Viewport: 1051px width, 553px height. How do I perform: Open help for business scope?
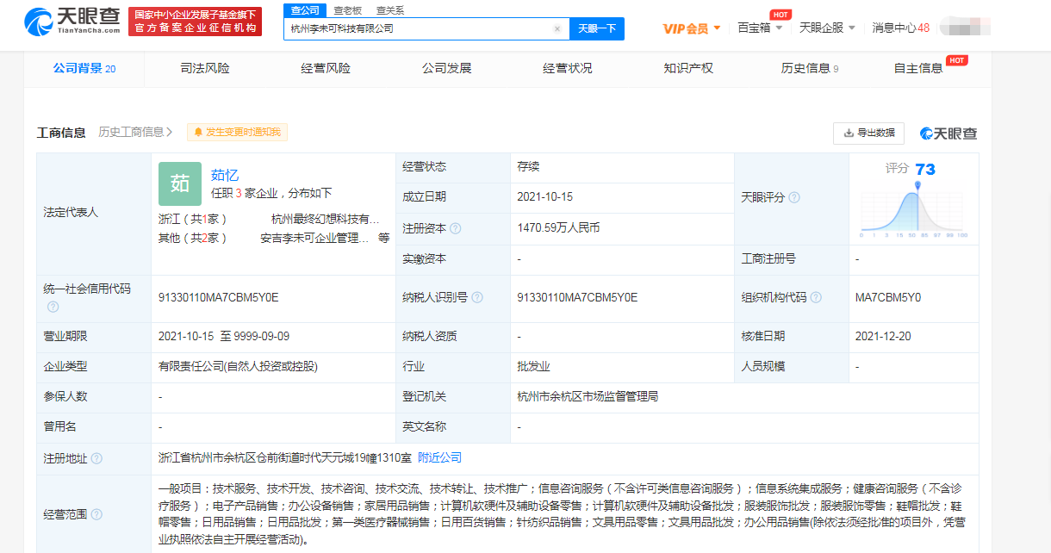coord(96,514)
